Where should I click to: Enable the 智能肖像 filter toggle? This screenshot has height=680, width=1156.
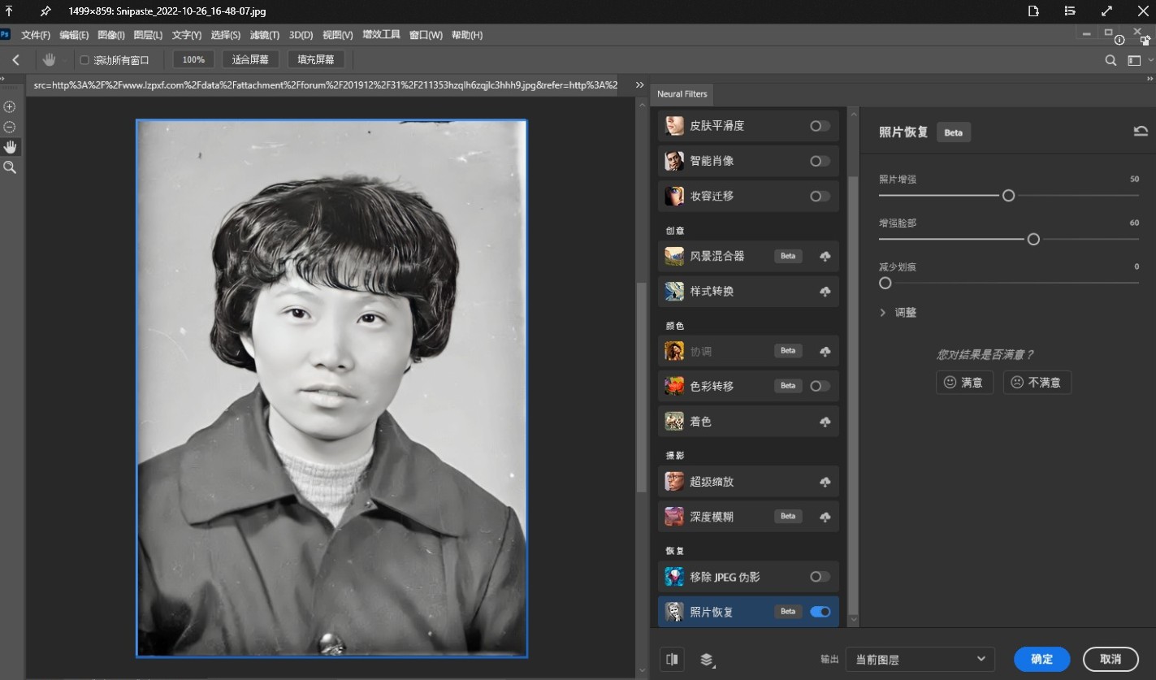tap(820, 161)
